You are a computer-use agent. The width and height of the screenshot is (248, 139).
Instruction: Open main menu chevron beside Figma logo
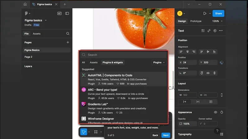(x=29, y=13)
